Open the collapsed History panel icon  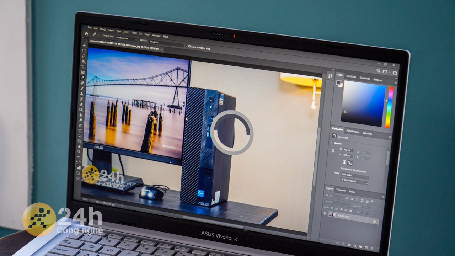pyautogui.click(x=330, y=75)
